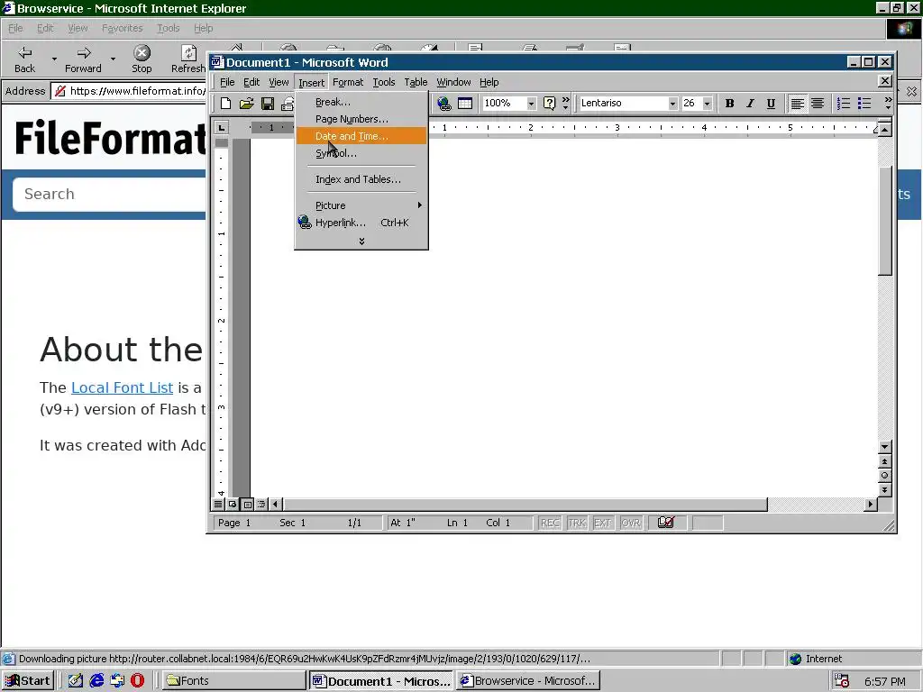This screenshot has height=692, width=923.
Task: Click the spelling and grammar status icon
Action: (666, 523)
